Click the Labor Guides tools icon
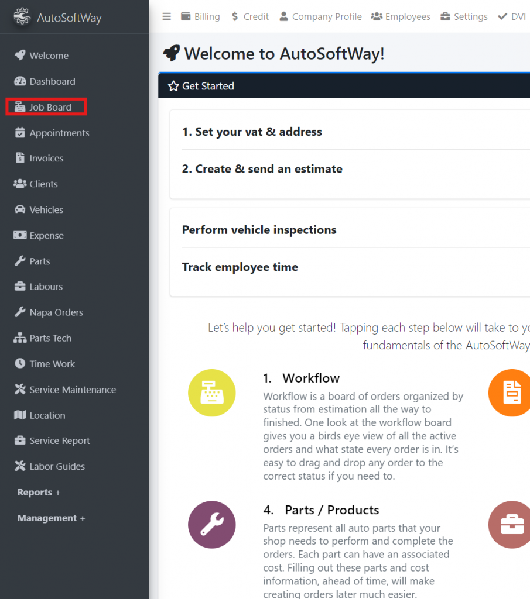This screenshot has width=530, height=599. coord(20,466)
